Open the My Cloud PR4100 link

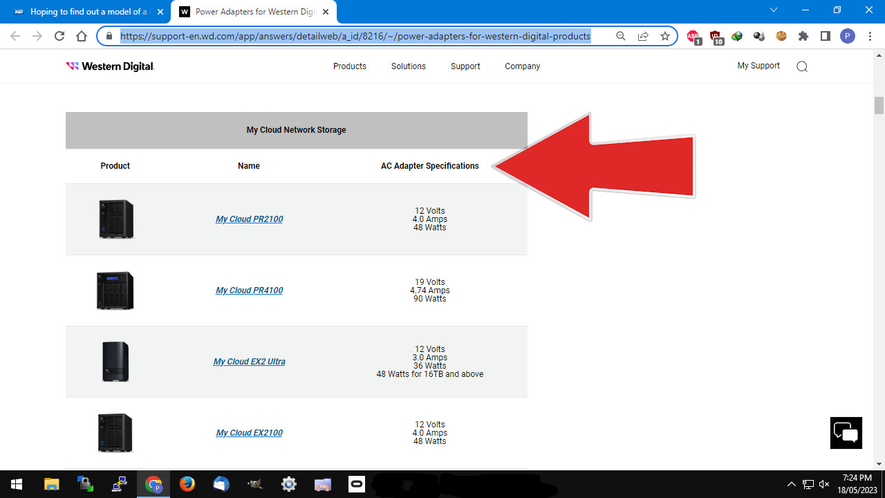(249, 290)
